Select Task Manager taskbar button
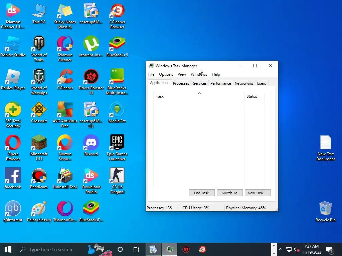Screen dimensions: 342x256 (x=169, y=249)
